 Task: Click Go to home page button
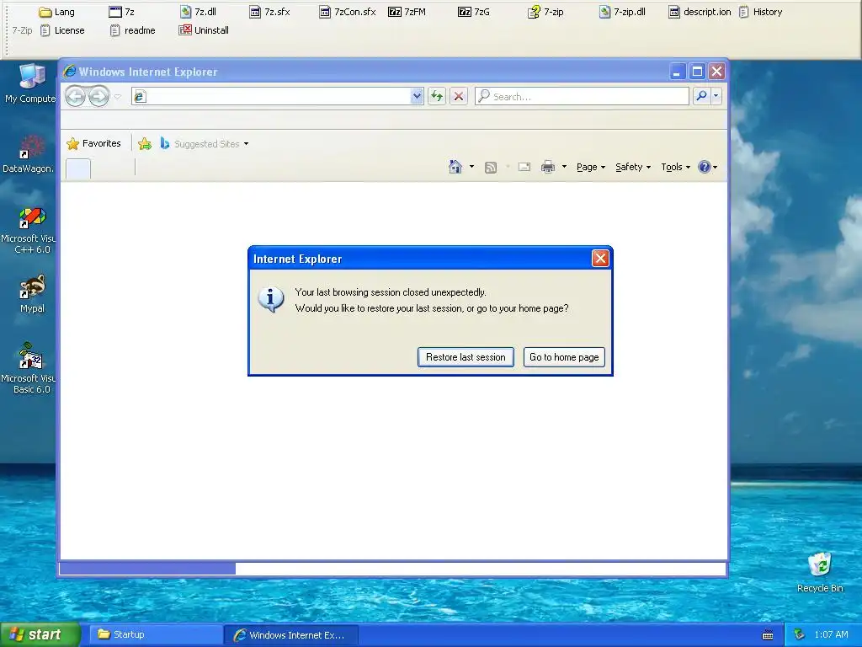coord(564,357)
